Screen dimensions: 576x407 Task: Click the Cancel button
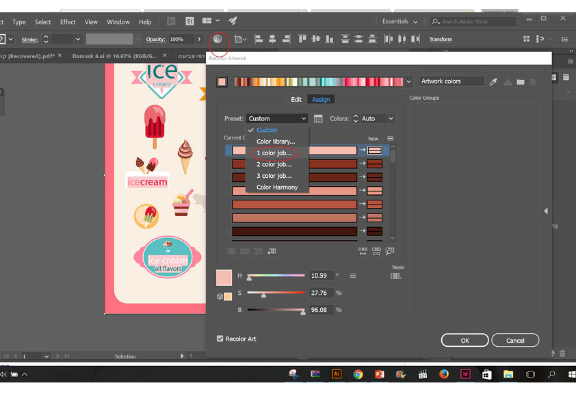(514, 340)
